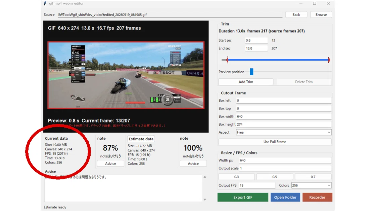
Task: Click the 'Preview: 0.8 s Current frame' text
Action: click(x=89, y=121)
